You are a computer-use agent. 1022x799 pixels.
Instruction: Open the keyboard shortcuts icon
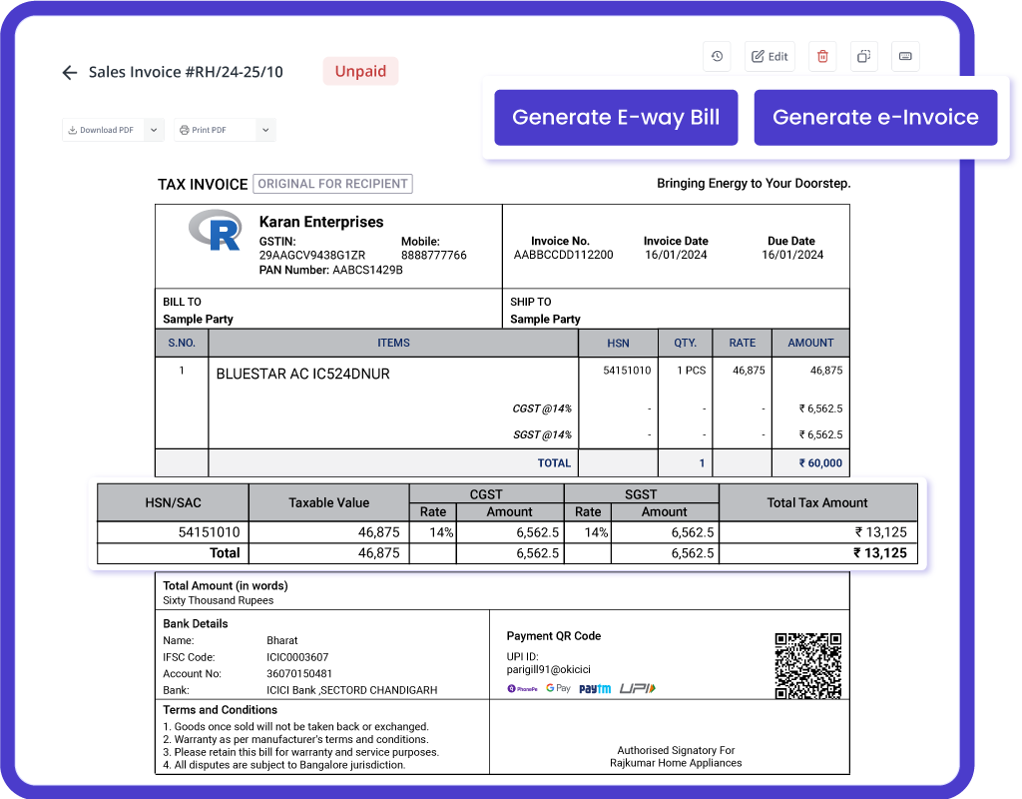tap(905, 57)
